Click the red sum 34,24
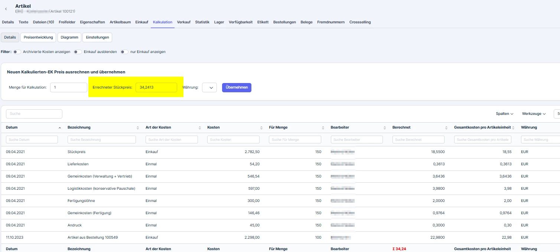 pyautogui.click(x=399, y=249)
